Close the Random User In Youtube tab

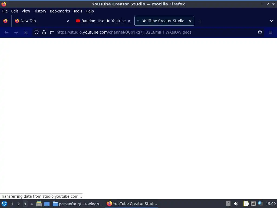129,21
